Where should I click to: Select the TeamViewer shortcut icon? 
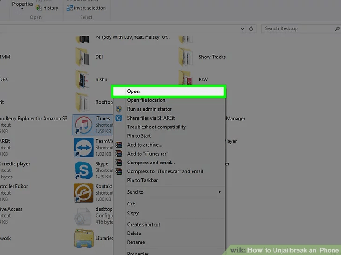point(84,148)
